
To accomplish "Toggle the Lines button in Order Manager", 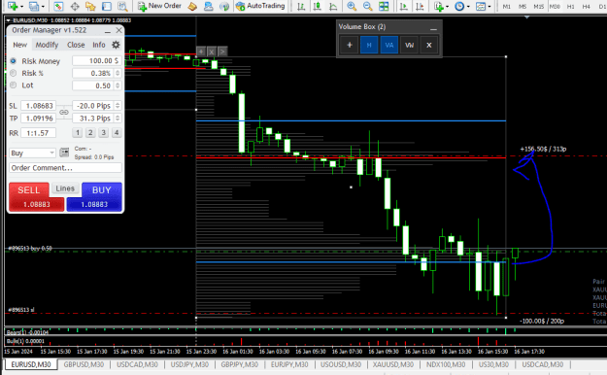I will 65,188.
